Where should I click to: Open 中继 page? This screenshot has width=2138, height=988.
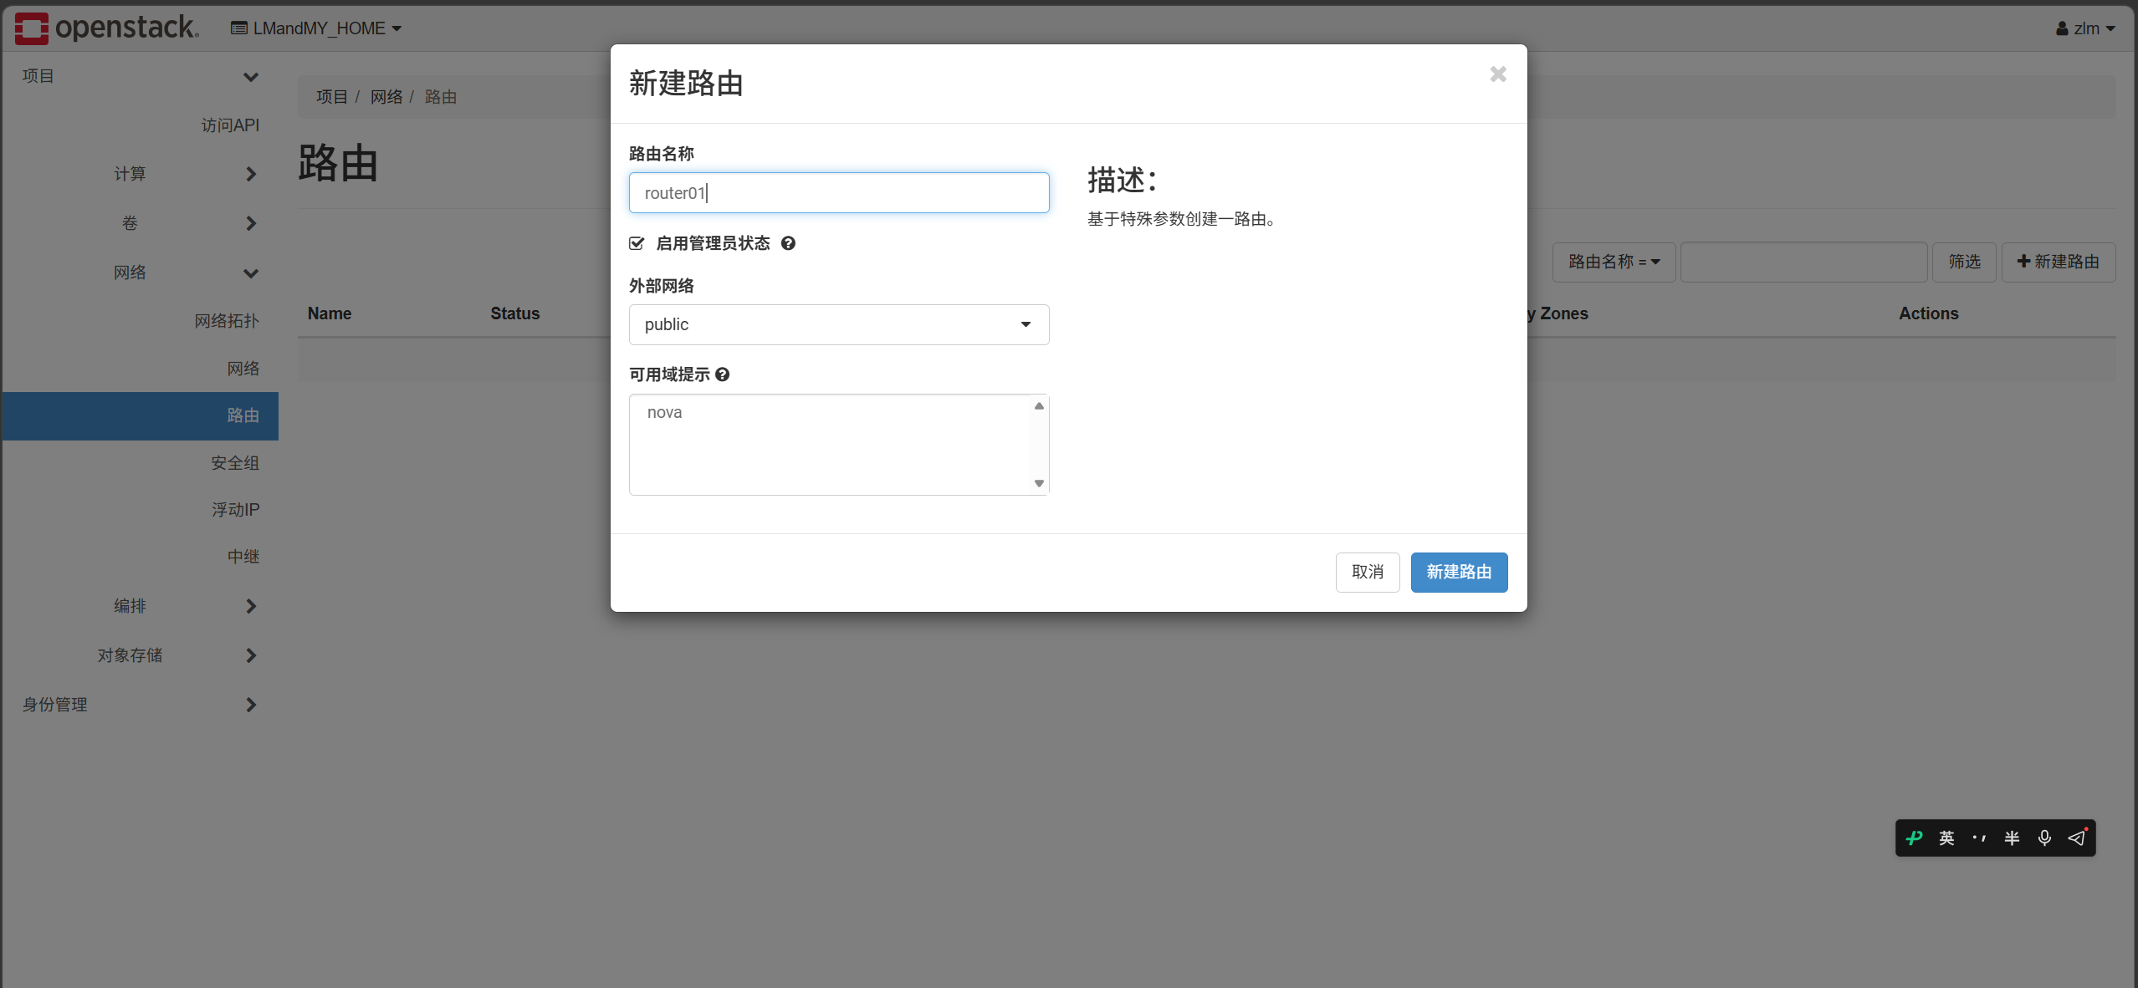243,557
